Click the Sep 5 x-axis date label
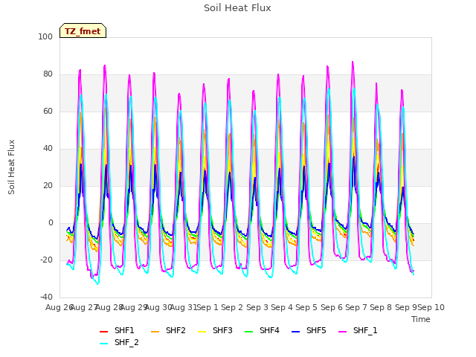 pos(306,307)
